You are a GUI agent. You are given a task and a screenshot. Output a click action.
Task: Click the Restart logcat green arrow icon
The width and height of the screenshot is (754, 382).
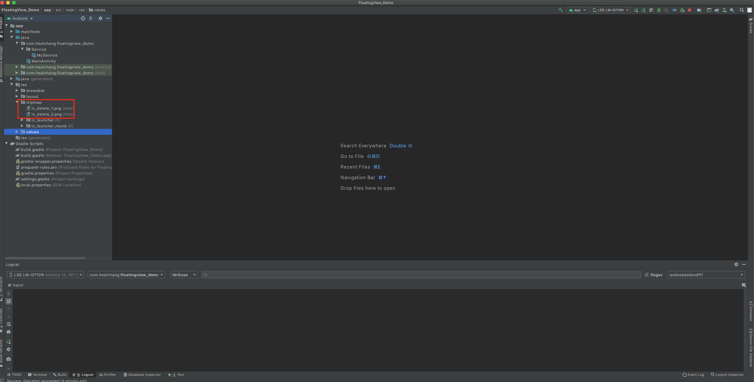pos(9,342)
